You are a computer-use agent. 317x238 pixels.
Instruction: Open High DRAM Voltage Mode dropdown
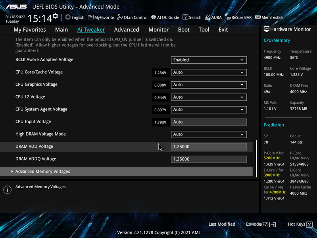tap(209, 134)
